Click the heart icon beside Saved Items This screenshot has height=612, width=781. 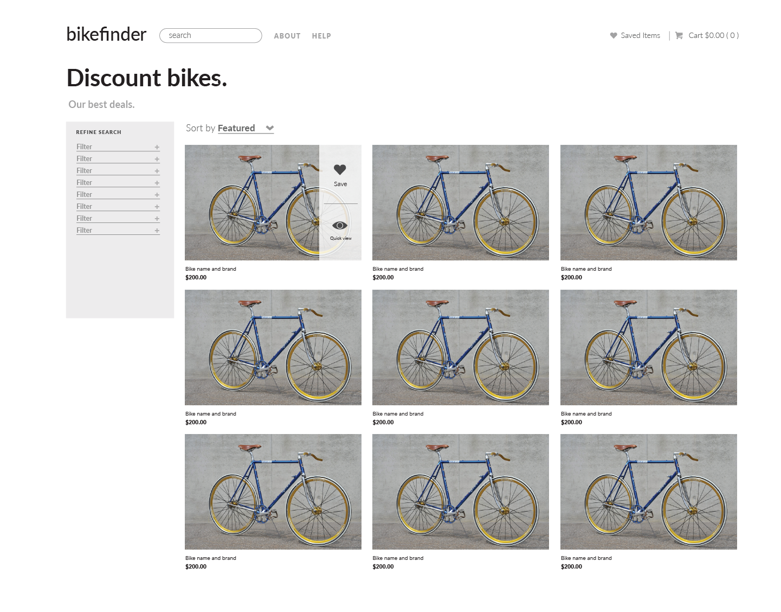pyautogui.click(x=614, y=36)
